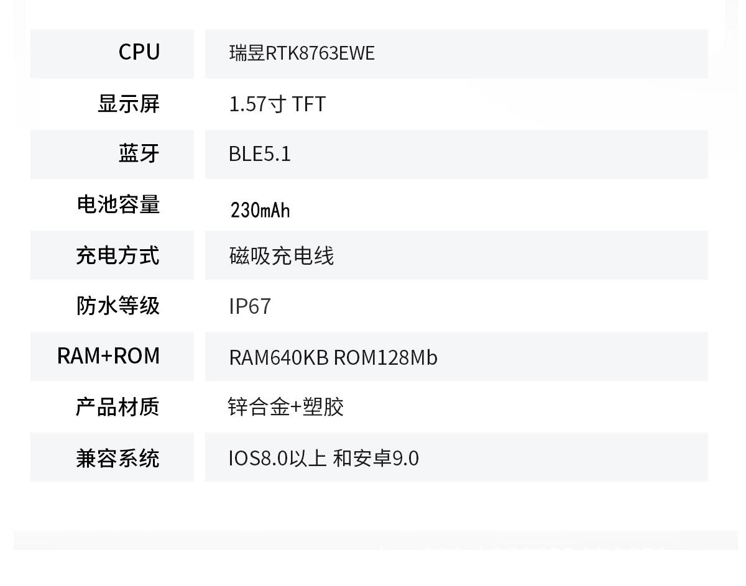This screenshot has height=586, width=746.
Task: Click the empty area of the CPU value row
Action: [x=541, y=53]
